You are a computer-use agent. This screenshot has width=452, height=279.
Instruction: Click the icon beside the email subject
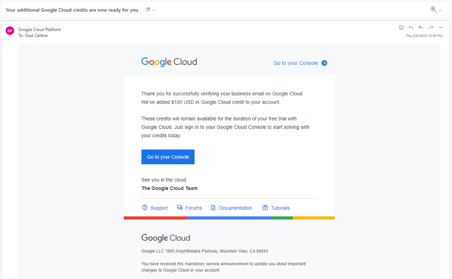(x=148, y=10)
